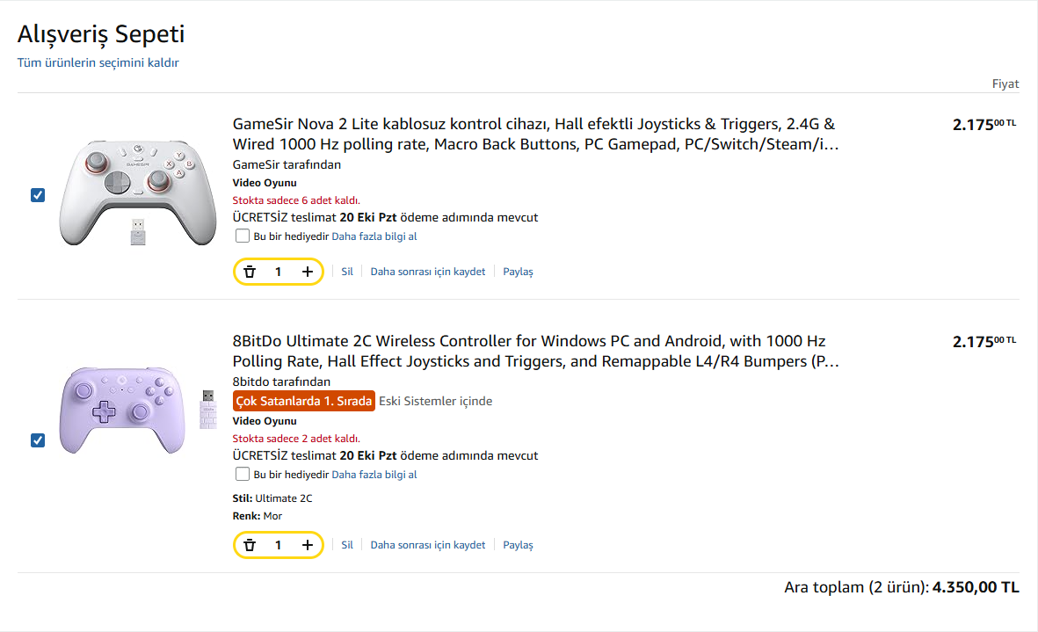This screenshot has width=1038, height=632.
Task: Click 'Tüm ürünlerin seçimini kaldır' link
Action: coord(98,62)
